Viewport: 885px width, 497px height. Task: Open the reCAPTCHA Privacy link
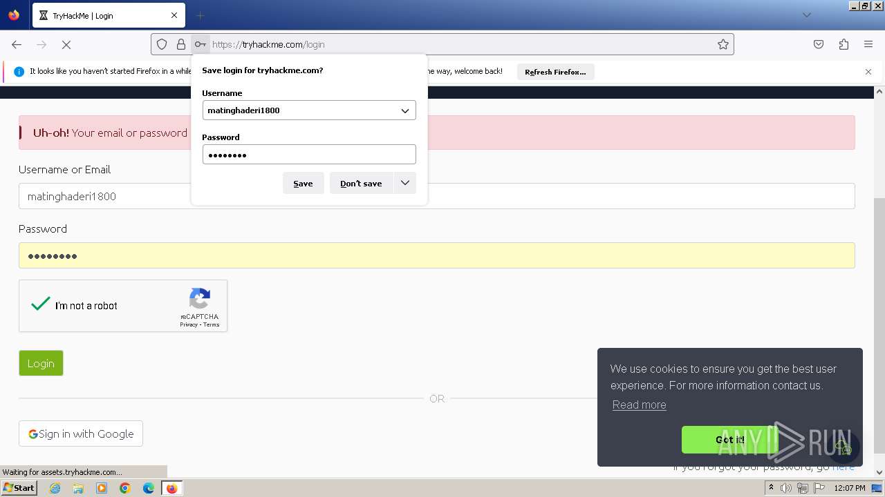coord(189,324)
